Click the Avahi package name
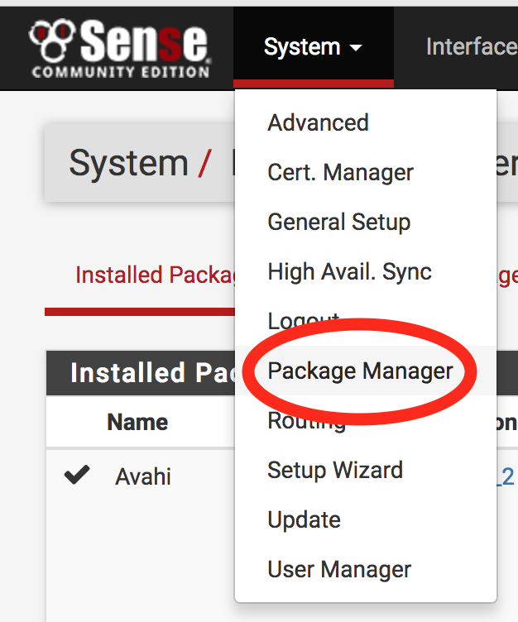Screen dimensions: 518x622 pos(143,477)
